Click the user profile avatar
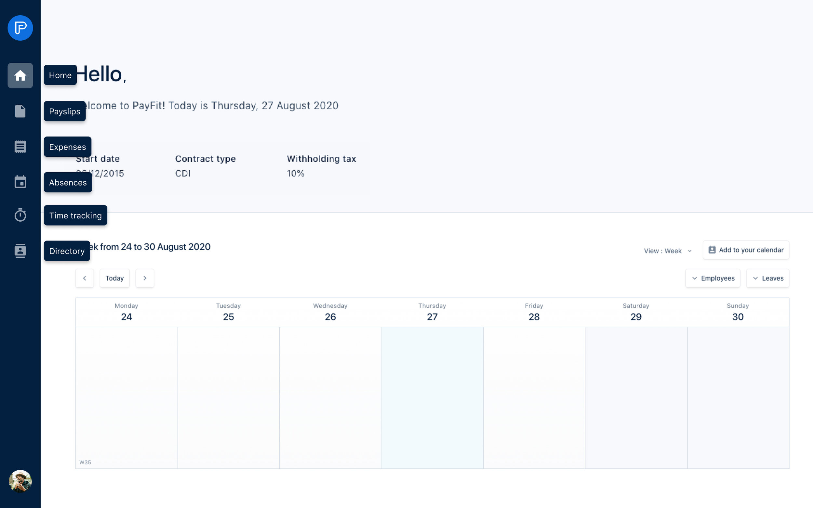 (20, 481)
